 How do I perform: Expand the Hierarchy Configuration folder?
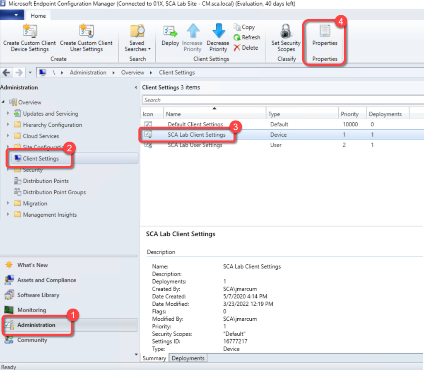[7, 125]
